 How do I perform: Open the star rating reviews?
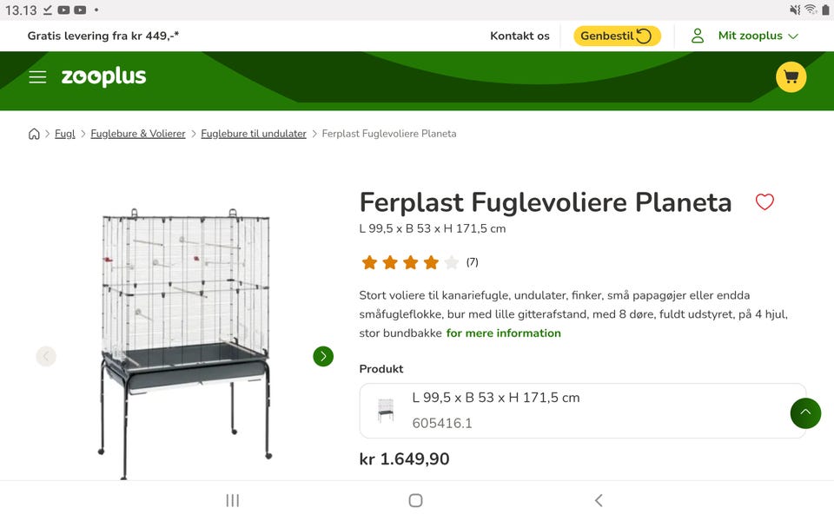click(419, 262)
